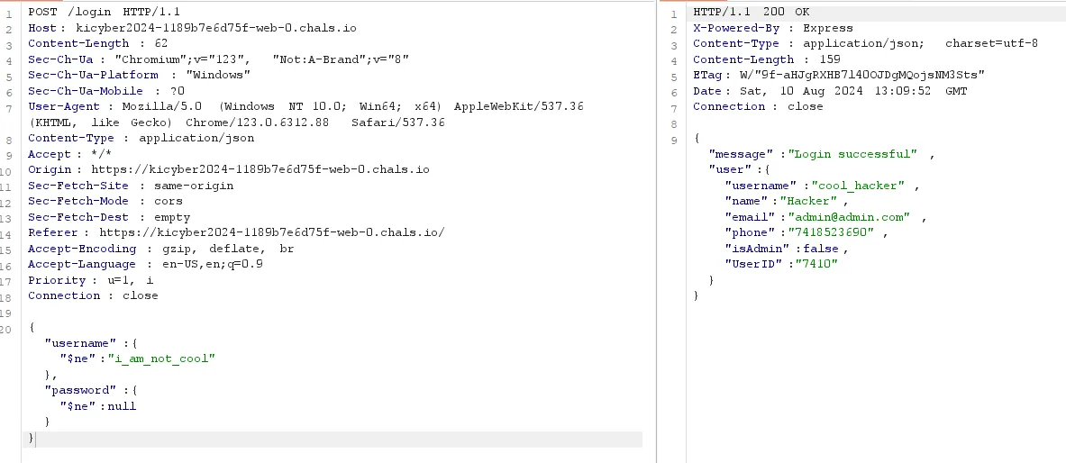This screenshot has width=1066, height=463.
Task: Click the "password" key in request body
Action: pos(81,390)
